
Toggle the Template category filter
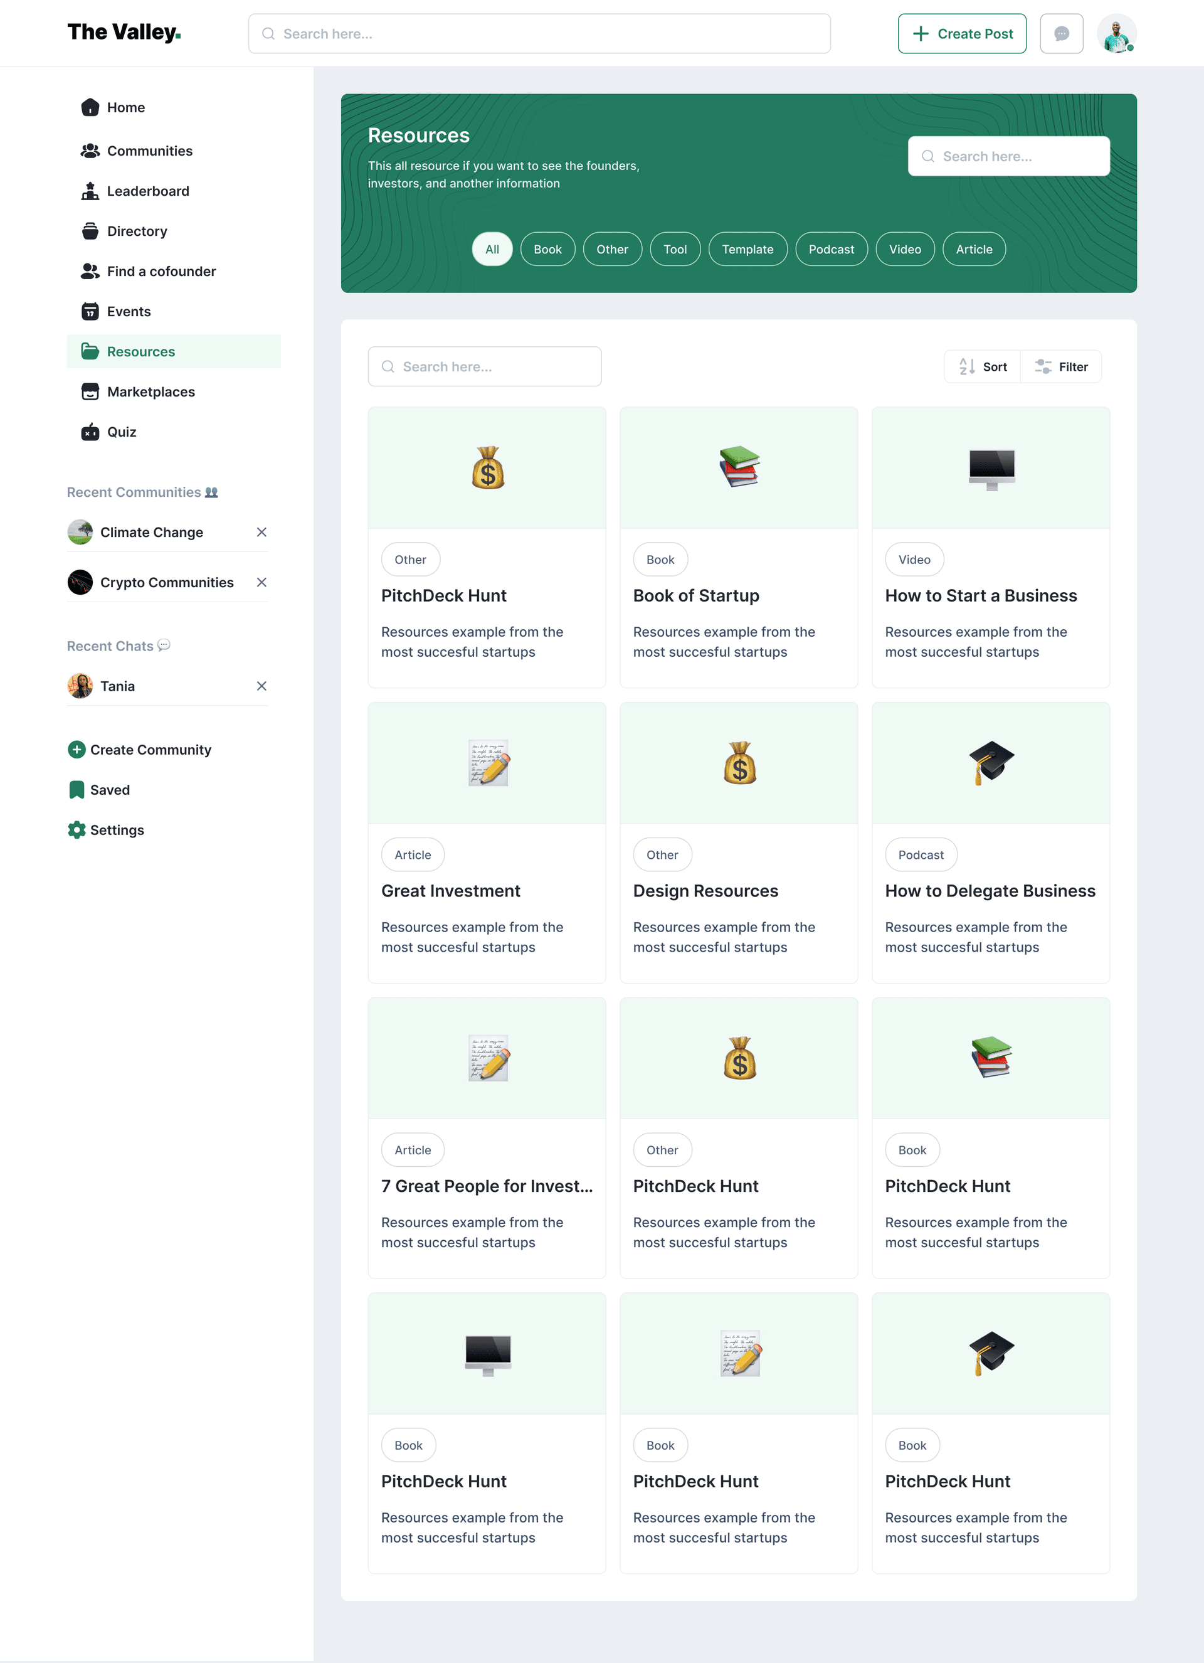point(749,248)
